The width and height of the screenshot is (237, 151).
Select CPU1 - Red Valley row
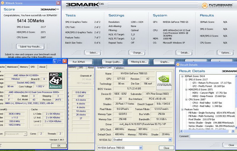point(207,103)
